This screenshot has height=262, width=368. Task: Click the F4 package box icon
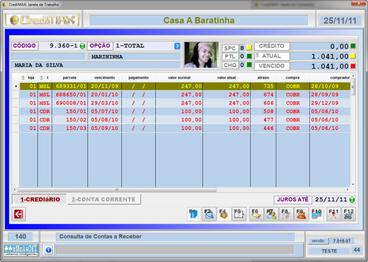225,214
